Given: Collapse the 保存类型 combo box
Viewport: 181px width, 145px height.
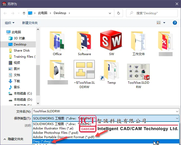Looking at the screenshot, I should [177, 118].
